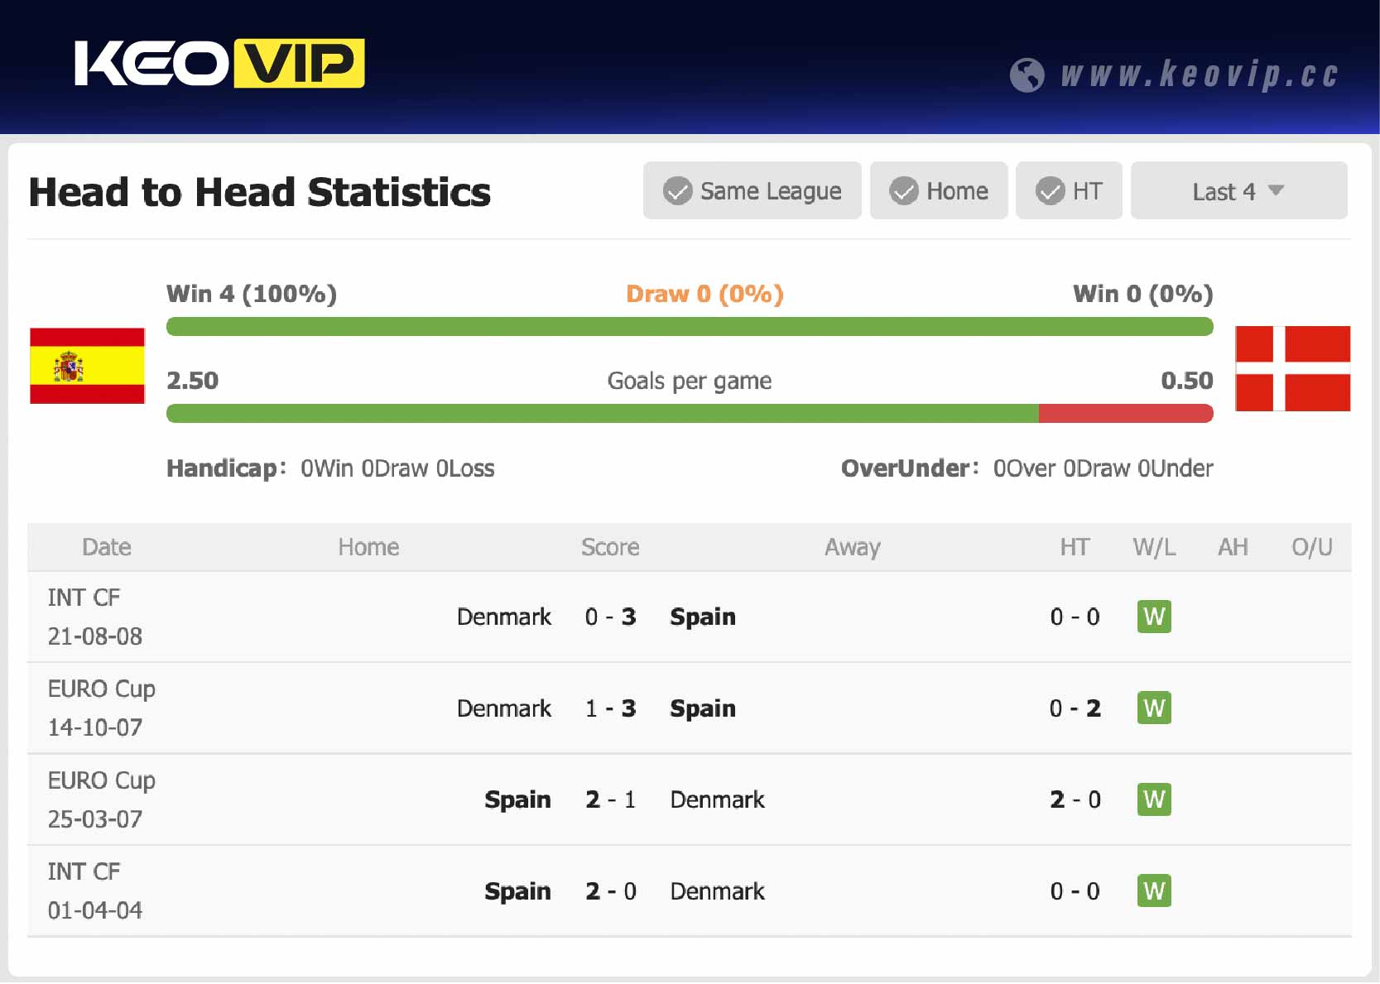Toggle the Same League checkbox
This screenshot has width=1380, height=984.
(753, 190)
